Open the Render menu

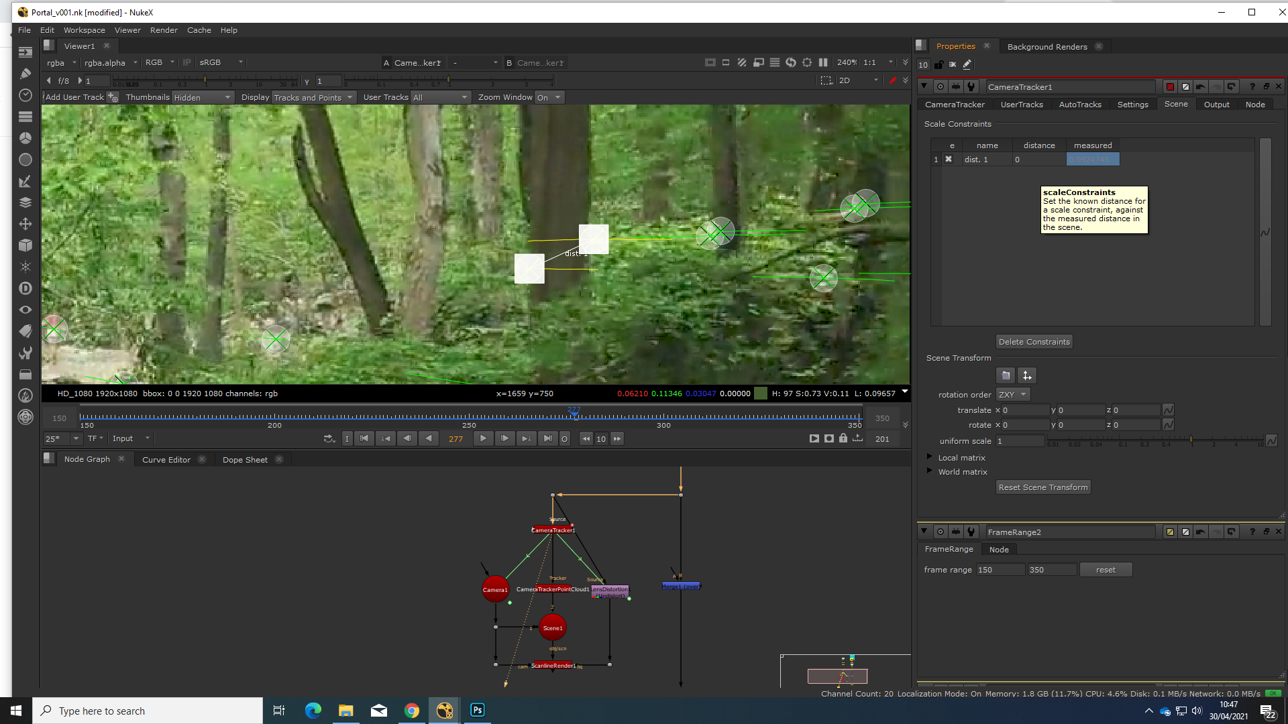pyautogui.click(x=164, y=30)
